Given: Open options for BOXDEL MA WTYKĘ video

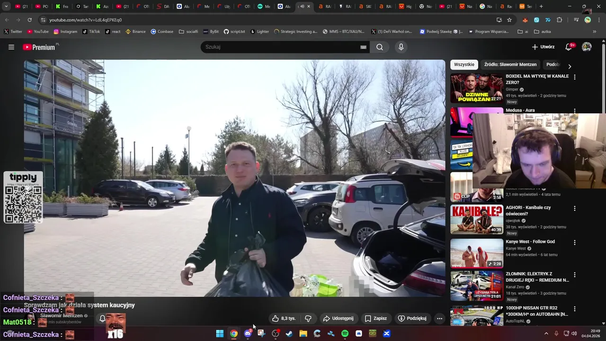Looking at the screenshot, I should tap(575, 77).
